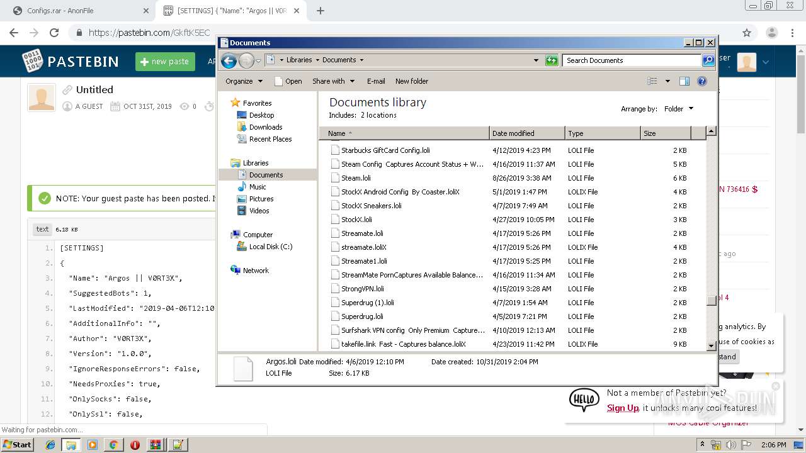Close the Configs.rar - AnonFile tab
806x453 pixels.
[145, 11]
